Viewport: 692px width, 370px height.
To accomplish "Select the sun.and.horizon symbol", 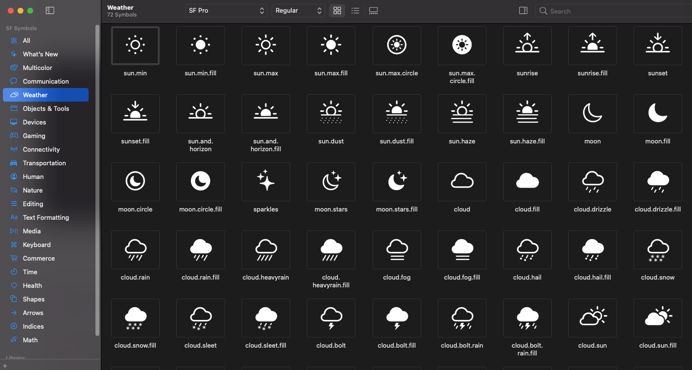I will tap(201, 114).
